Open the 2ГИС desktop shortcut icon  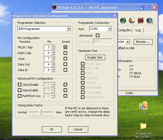(x=143, y=106)
